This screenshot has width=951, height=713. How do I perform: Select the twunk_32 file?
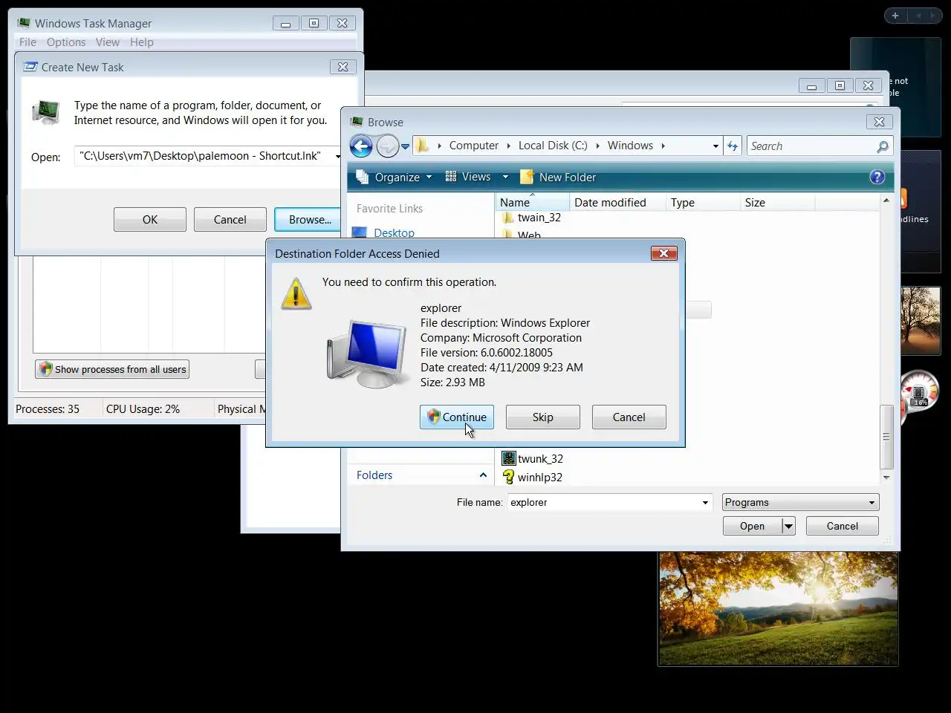[x=533, y=459]
